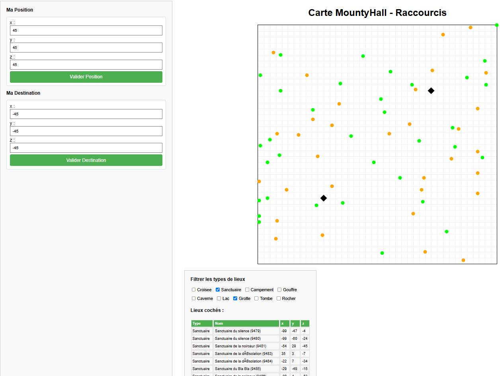Click the y value -49 in the 9485 row
Image resolution: width=500 pixels, height=376 pixels.
295,369
